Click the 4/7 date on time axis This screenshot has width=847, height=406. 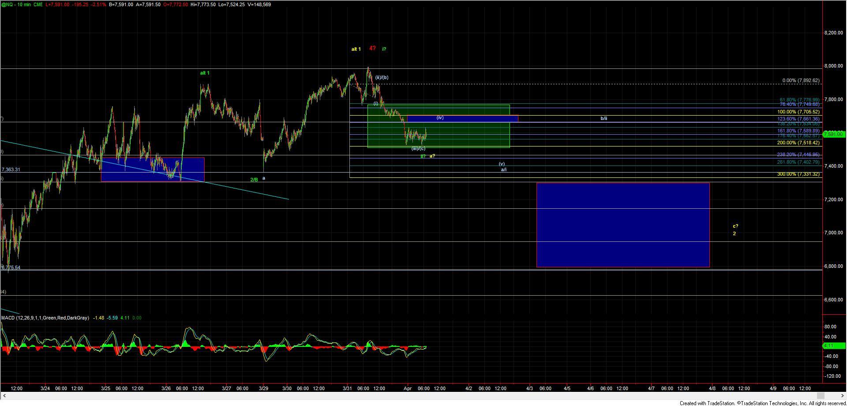tap(651, 389)
